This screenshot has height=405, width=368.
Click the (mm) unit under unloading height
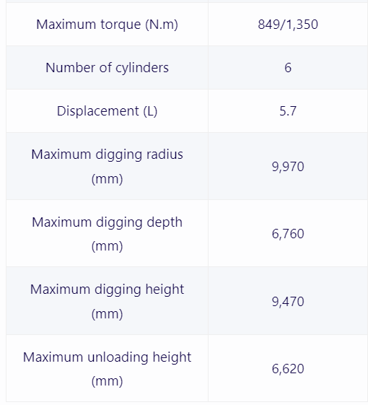coord(107,381)
